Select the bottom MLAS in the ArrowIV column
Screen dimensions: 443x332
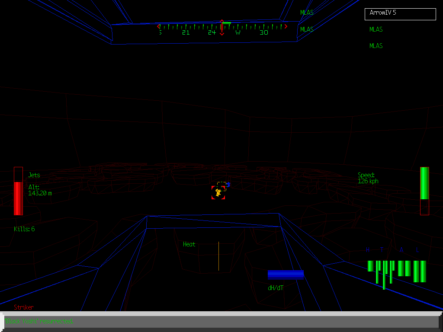click(x=376, y=46)
